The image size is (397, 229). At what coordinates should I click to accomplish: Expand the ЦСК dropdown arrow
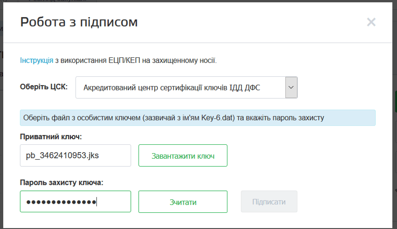[291, 87]
